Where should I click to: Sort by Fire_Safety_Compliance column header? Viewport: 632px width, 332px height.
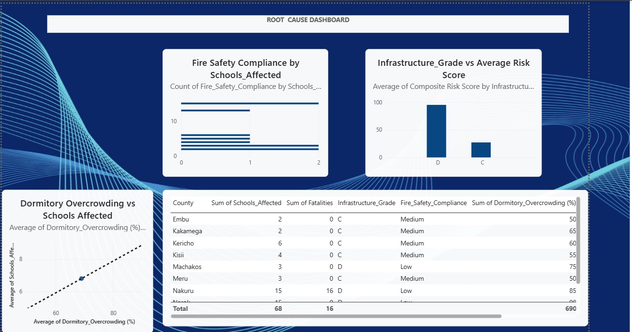pyautogui.click(x=433, y=203)
